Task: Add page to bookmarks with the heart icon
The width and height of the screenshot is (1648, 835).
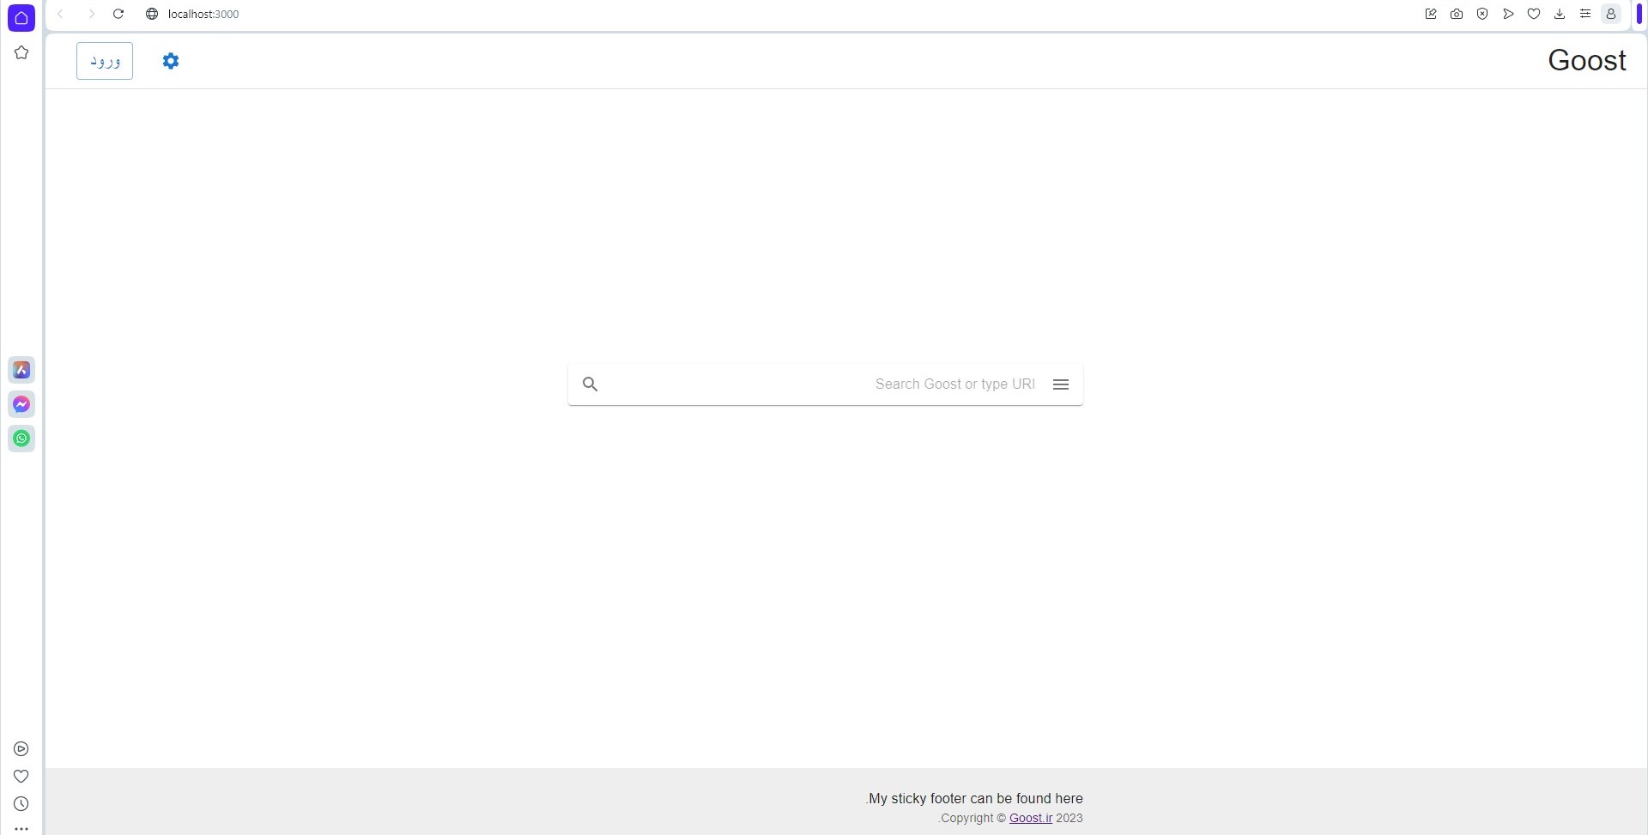Action: 1534,14
